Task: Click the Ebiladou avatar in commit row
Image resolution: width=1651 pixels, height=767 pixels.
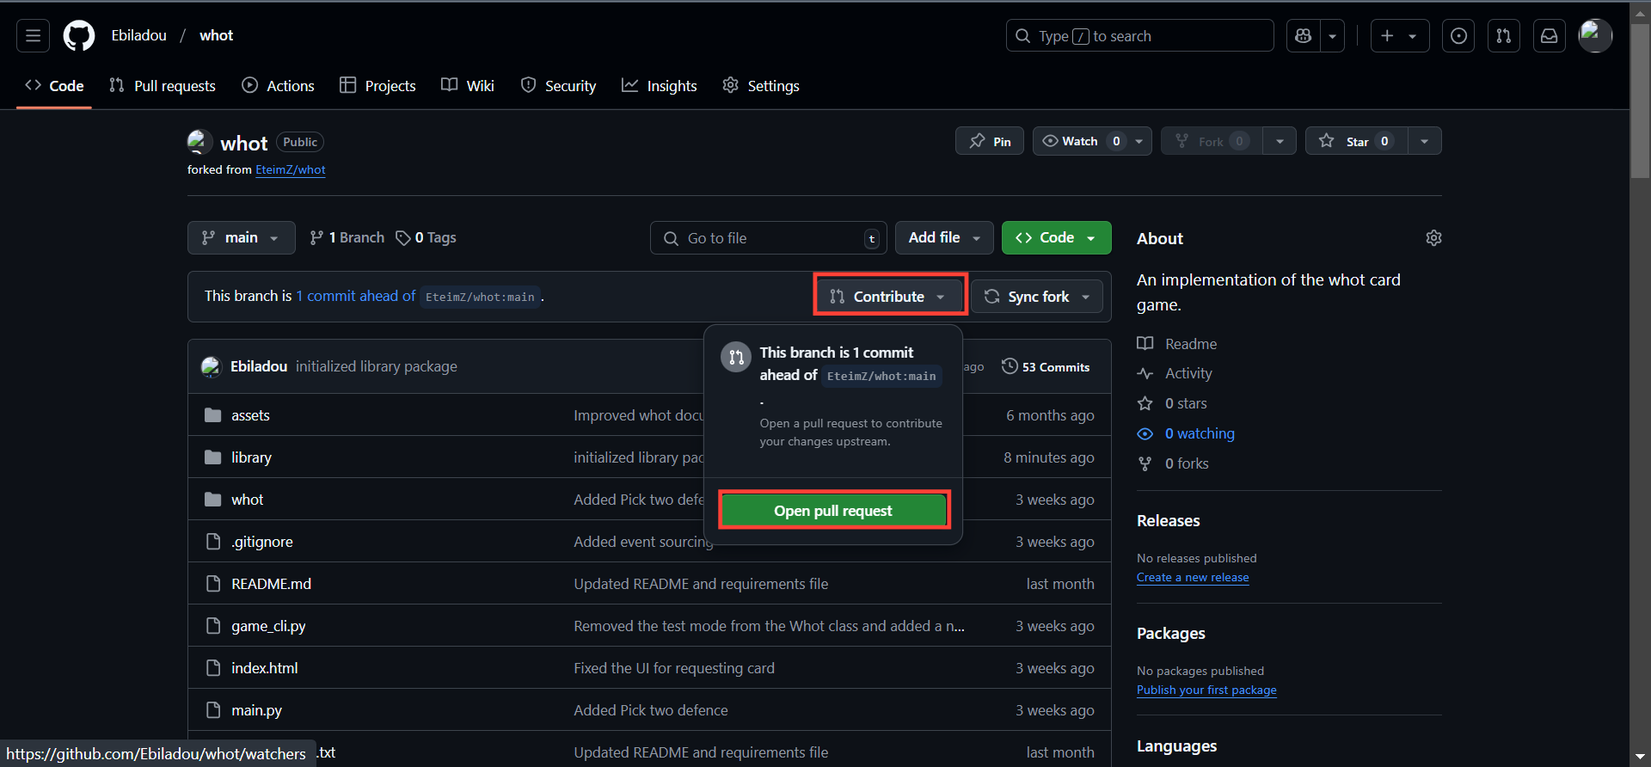Action: click(212, 367)
